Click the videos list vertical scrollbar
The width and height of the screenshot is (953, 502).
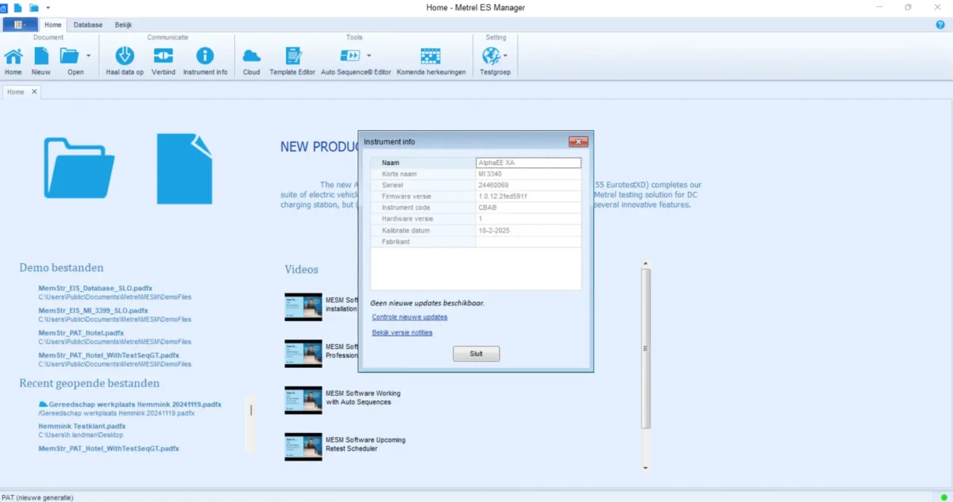tap(646, 349)
